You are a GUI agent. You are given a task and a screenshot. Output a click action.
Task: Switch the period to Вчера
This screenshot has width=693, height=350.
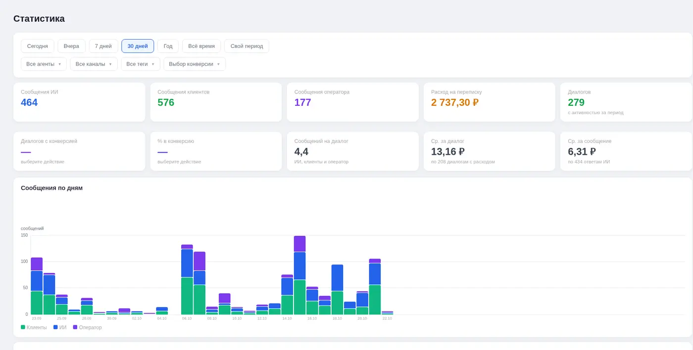point(71,46)
